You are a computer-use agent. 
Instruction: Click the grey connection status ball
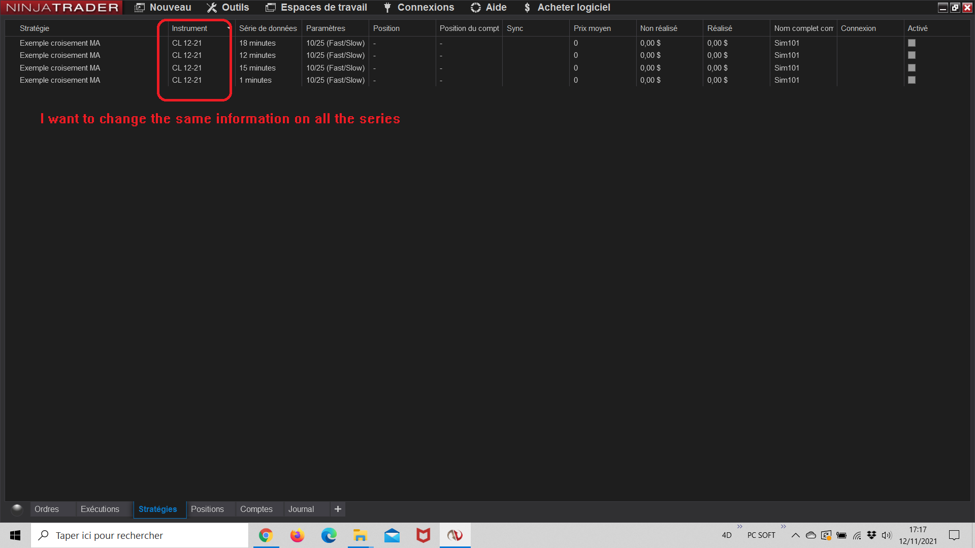point(17,509)
